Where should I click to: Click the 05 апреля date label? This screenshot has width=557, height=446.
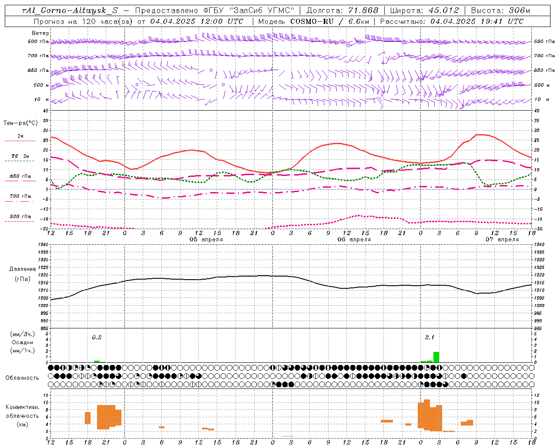(x=206, y=240)
